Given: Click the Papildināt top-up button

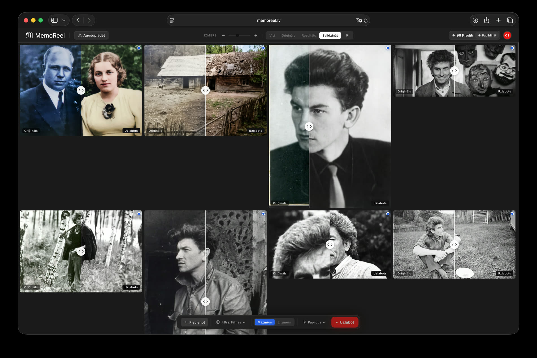Looking at the screenshot, I should tap(487, 35).
